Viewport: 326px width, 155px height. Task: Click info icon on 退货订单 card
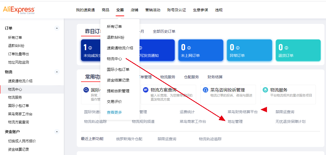(x=286, y=48)
